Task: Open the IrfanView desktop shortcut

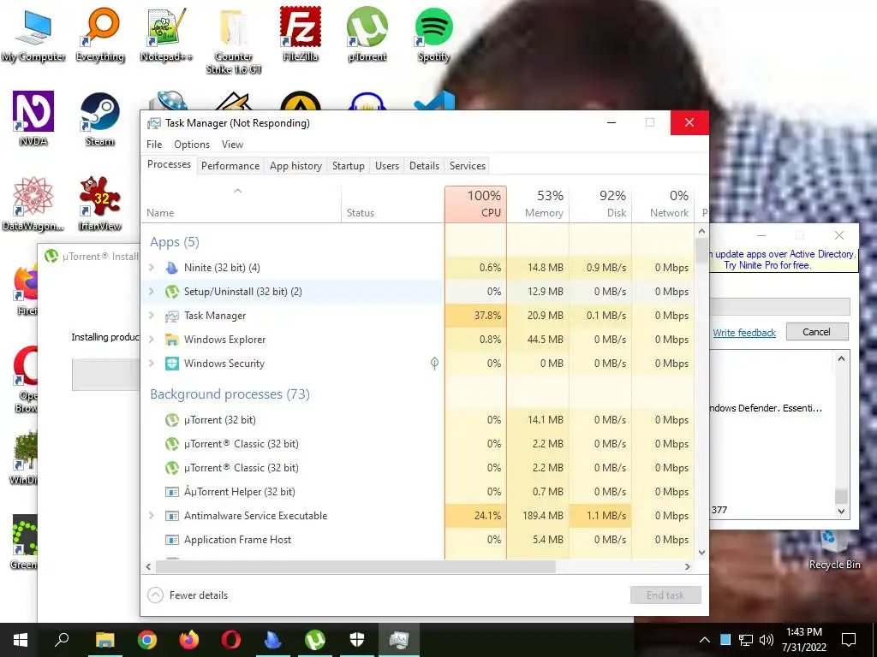Action: [x=100, y=204]
